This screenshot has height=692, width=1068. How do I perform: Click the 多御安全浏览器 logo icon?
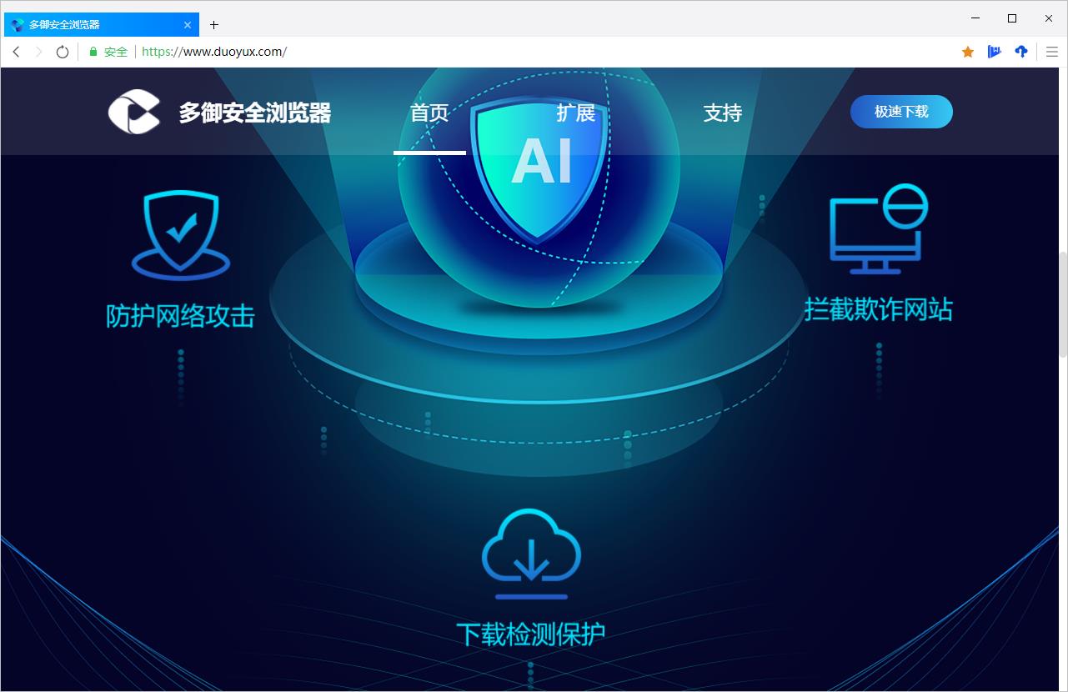(x=133, y=111)
